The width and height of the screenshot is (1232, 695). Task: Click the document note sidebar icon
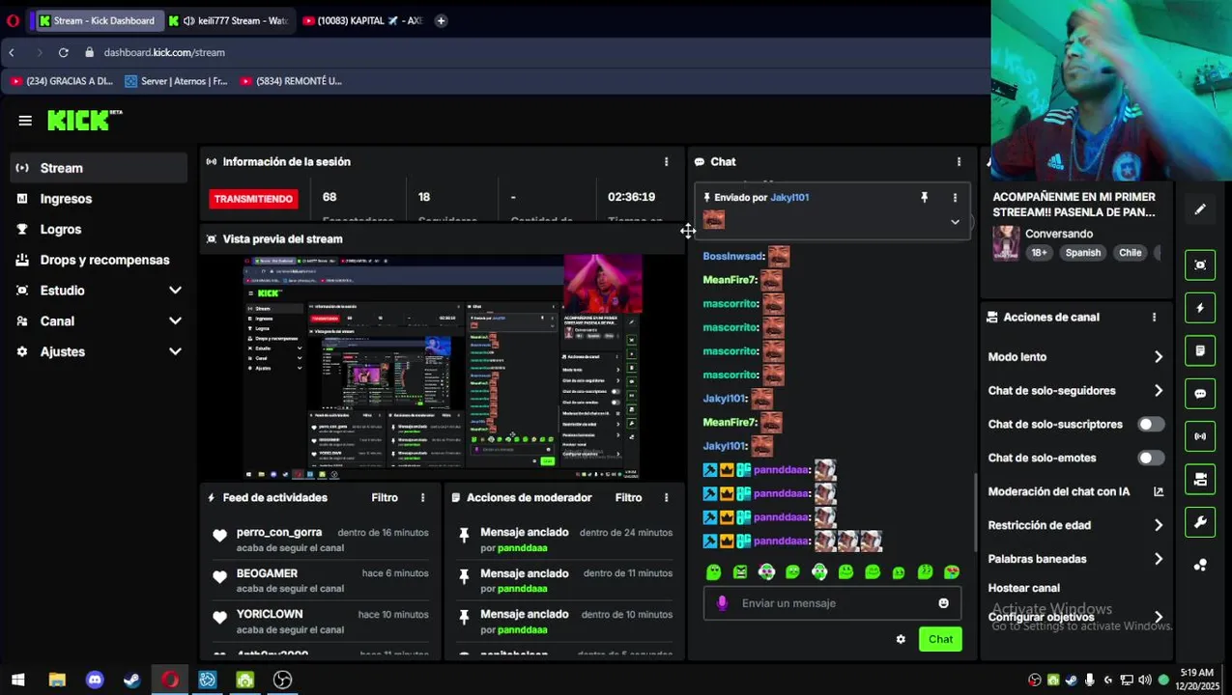click(x=1200, y=350)
